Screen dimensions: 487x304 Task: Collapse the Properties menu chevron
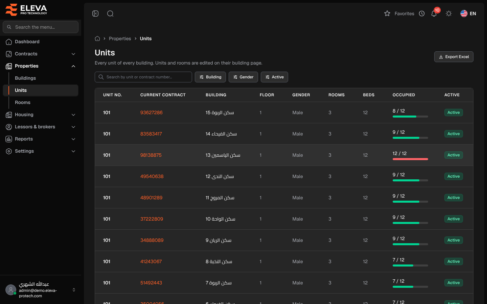(x=73, y=66)
